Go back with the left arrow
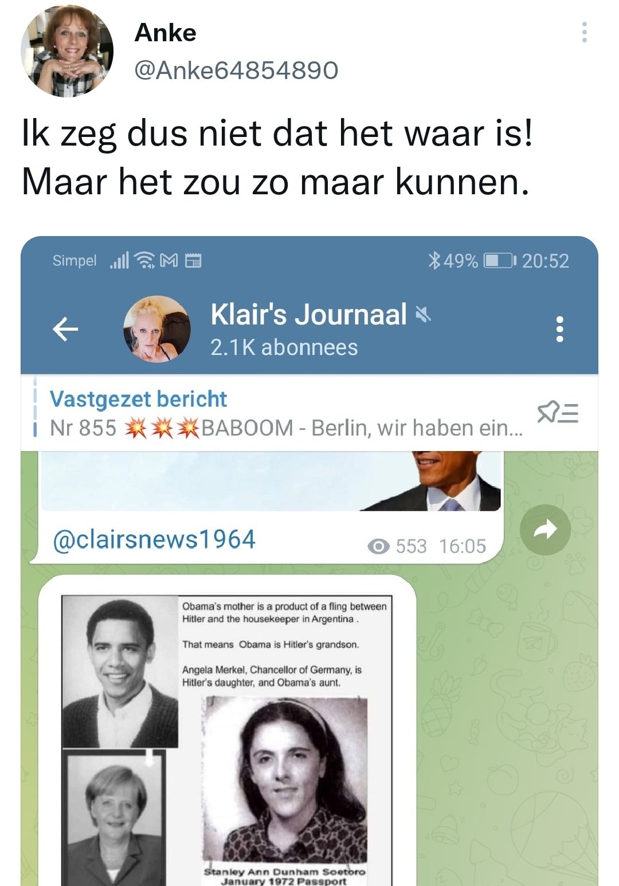 pos(65,329)
